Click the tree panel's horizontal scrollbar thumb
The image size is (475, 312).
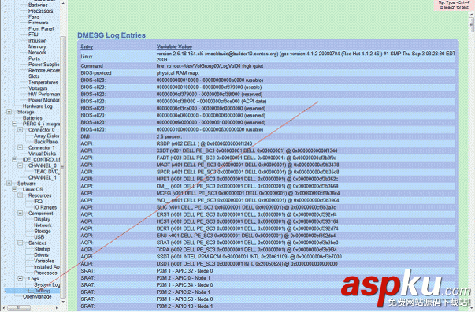click(x=19, y=308)
